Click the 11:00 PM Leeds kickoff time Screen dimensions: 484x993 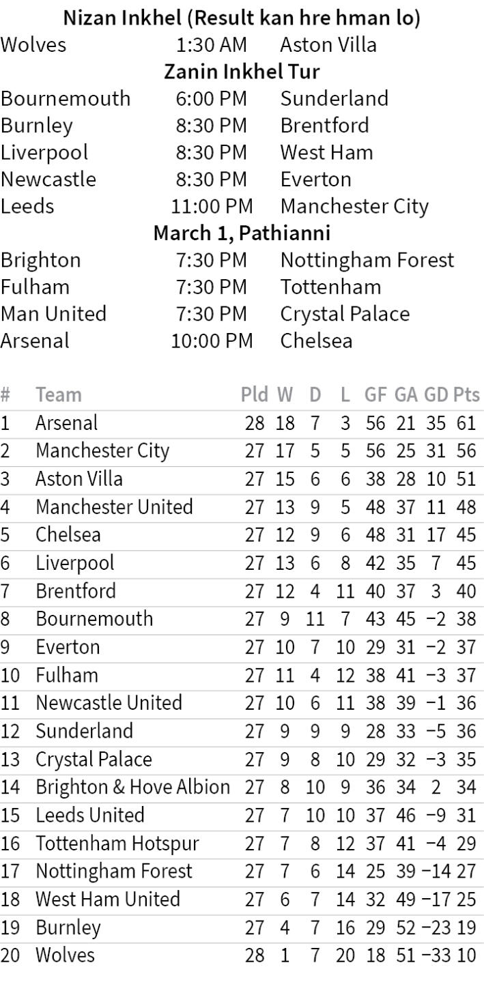[x=211, y=205]
